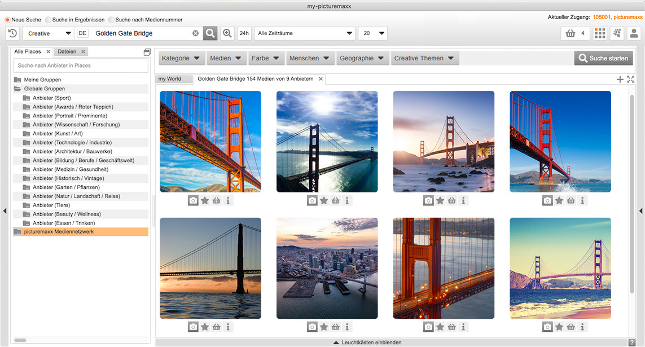Click Leuchtkästen einblenden at the bottom
Viewport: 645px width, 347px height.
(x=367, y=342)
